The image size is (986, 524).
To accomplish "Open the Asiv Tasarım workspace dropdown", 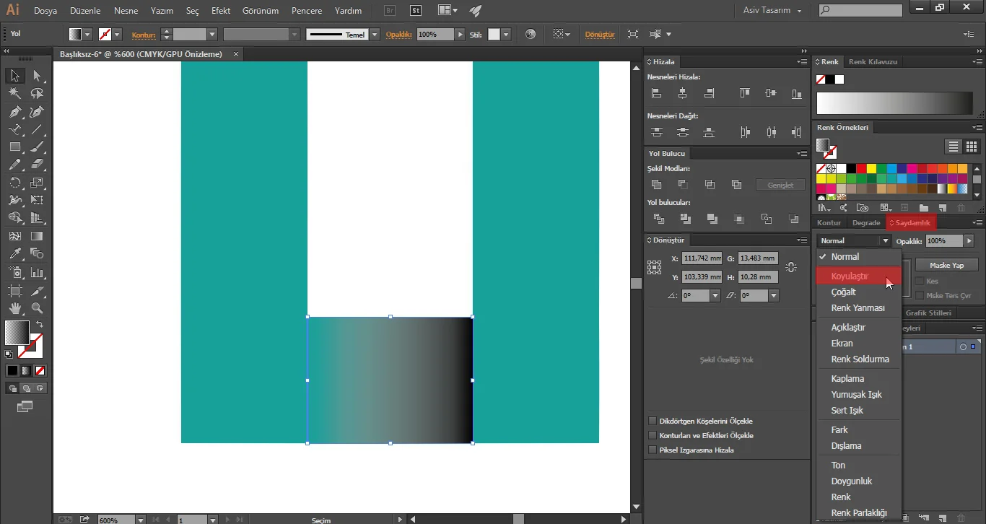I will [x=772, y=10].
